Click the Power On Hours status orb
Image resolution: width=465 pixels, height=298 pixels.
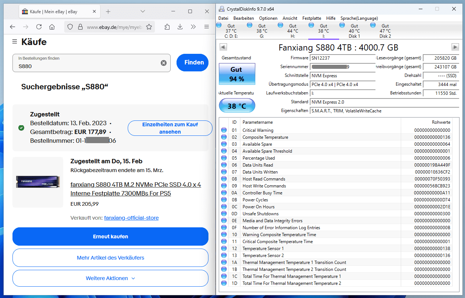click(224, 207)
